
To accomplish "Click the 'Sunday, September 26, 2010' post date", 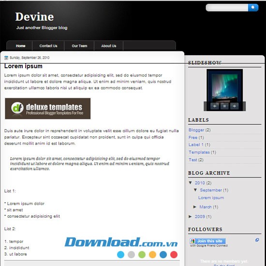I will [x=30, y=58].
